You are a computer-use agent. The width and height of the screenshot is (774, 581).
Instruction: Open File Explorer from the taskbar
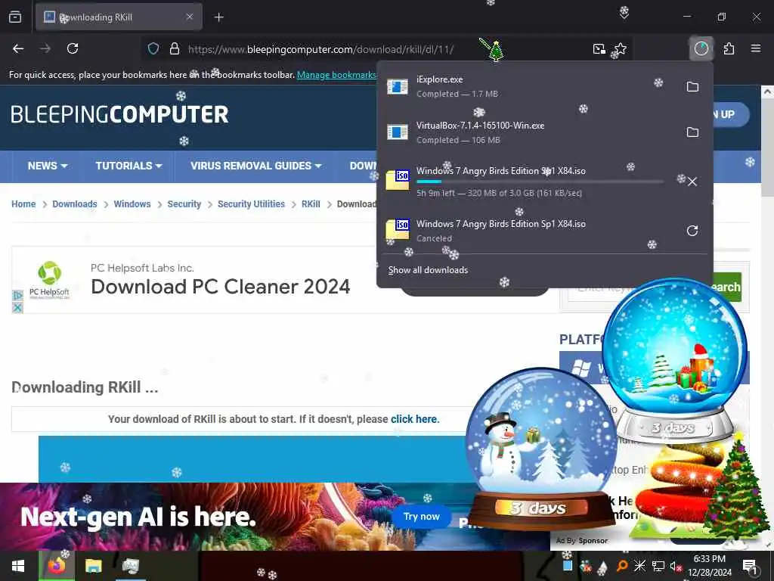click(x=93, y=566)
